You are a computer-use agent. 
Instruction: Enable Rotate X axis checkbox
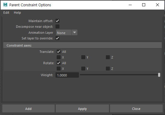coord(58,69)
